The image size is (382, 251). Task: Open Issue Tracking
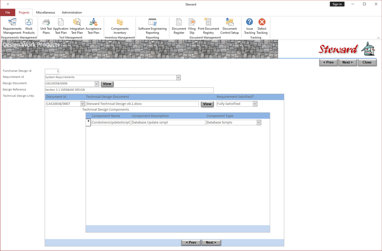click(x=250, y=26)
